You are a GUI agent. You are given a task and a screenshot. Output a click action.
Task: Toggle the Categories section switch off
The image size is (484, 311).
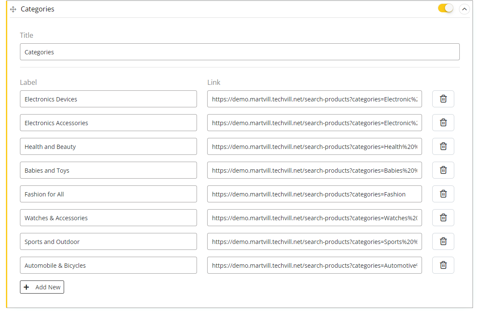(445, 8)
